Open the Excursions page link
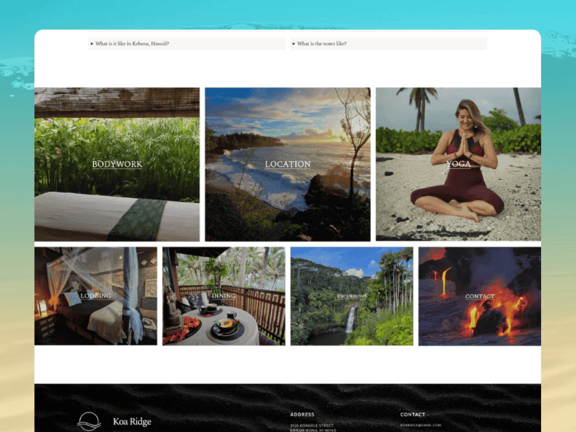This screenshot has height=432, width=576. click(352, 296)
